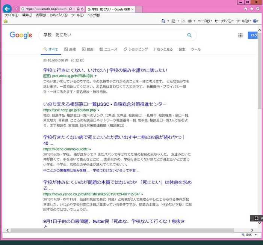Click the horizontal scrollbar left arrow

coord(8,230)
